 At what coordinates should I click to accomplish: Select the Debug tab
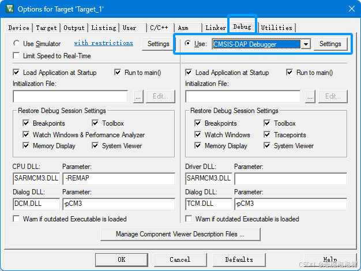click(242, 27)
